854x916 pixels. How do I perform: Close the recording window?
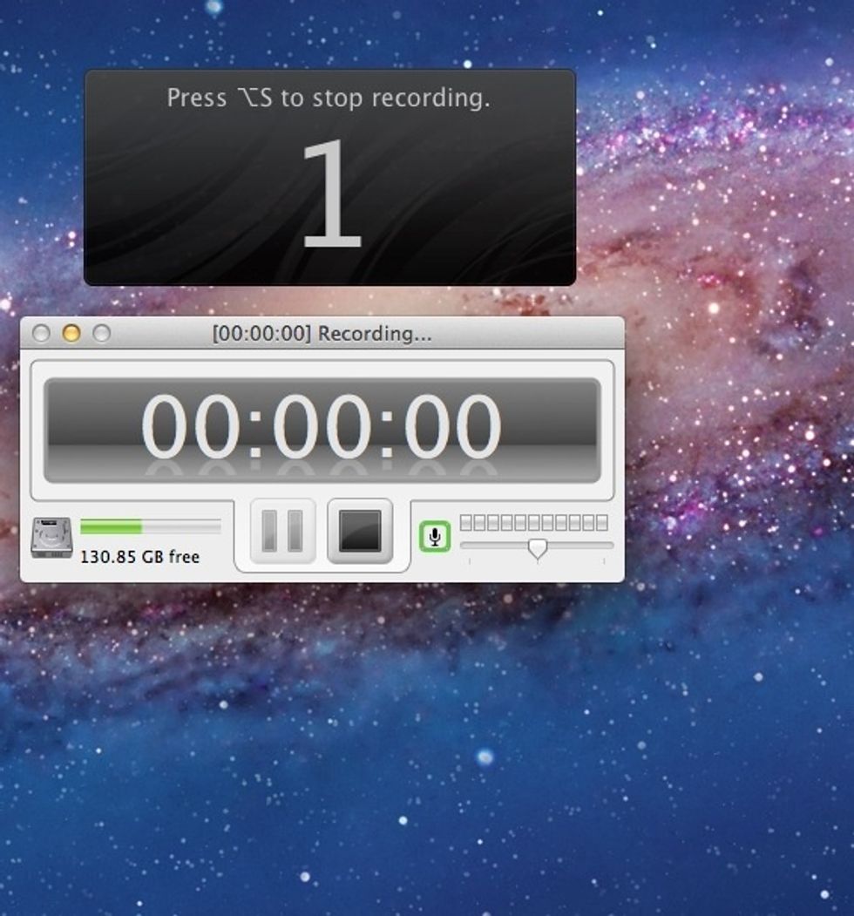point(40,334)
